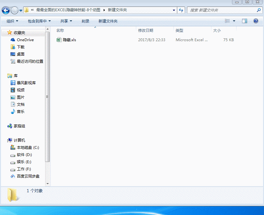Open the recent pages dropdown arrow
The height and width of the screenshot is (215, 264).
[21, 11]
